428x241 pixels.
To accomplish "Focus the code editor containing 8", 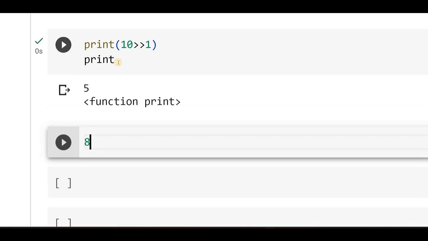I will point(234,143).
